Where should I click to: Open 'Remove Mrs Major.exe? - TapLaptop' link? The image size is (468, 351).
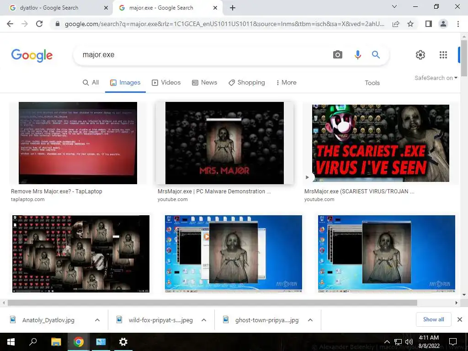pyautogui.click(x=56, y=191)
